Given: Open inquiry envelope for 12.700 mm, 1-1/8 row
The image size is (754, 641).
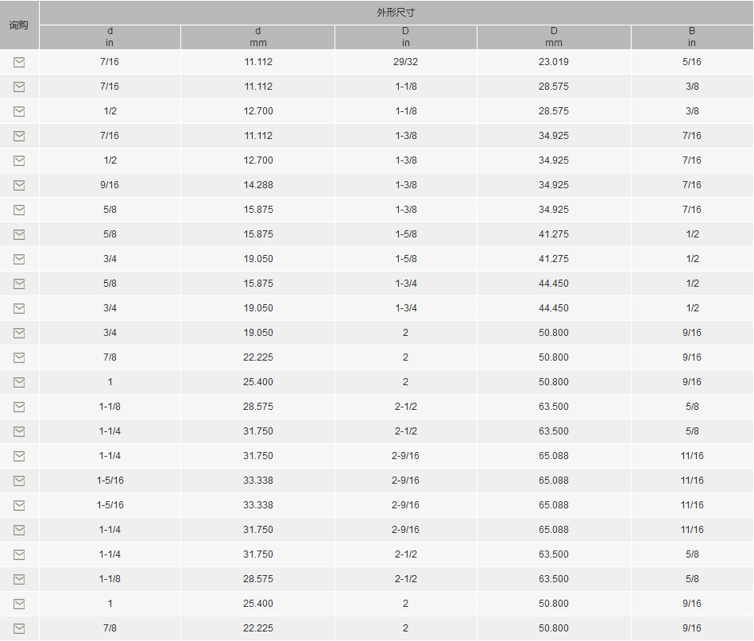Looking at the screenshot, I should tap(19, 111).
